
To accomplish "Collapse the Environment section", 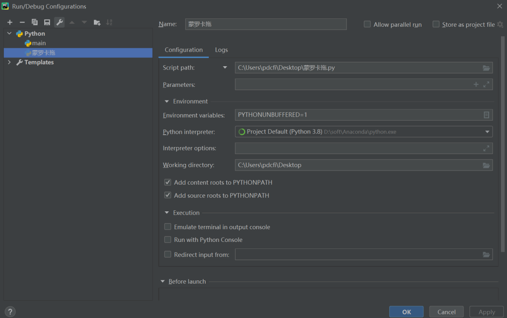I will (167, 101).
